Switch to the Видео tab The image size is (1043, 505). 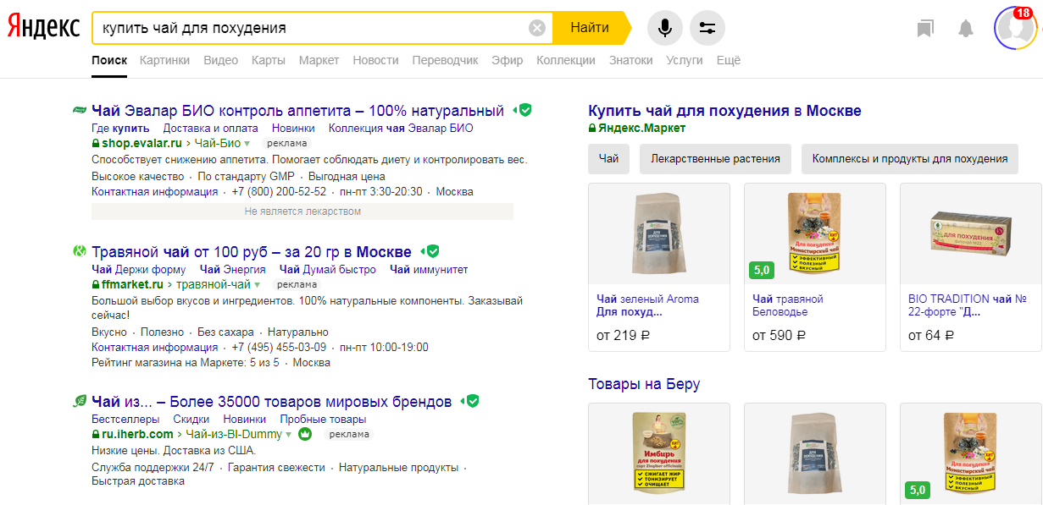[220, 60]
